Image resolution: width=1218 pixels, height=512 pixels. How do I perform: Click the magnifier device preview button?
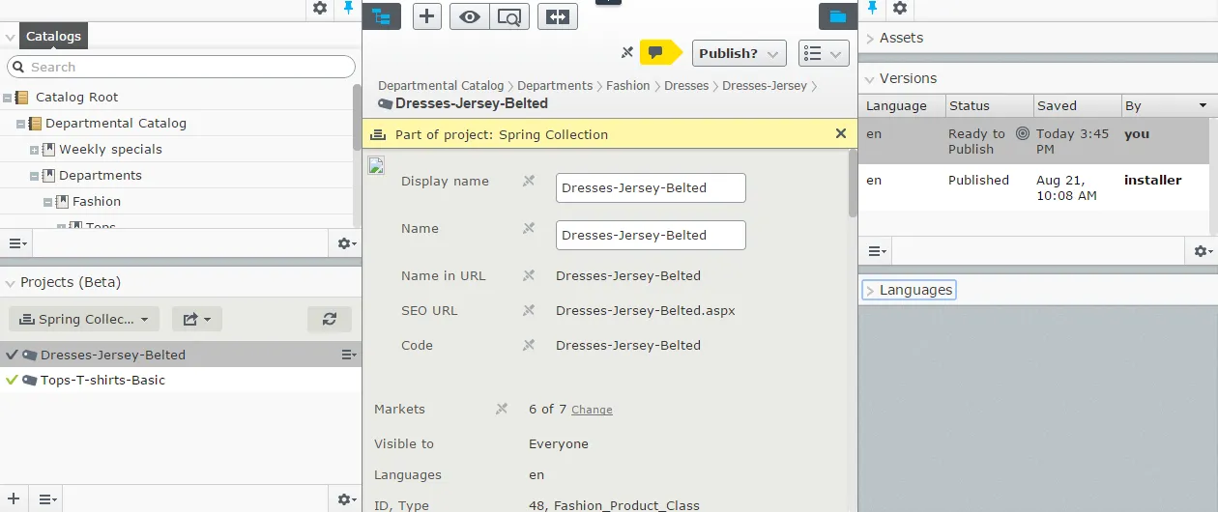pos(509,16)
